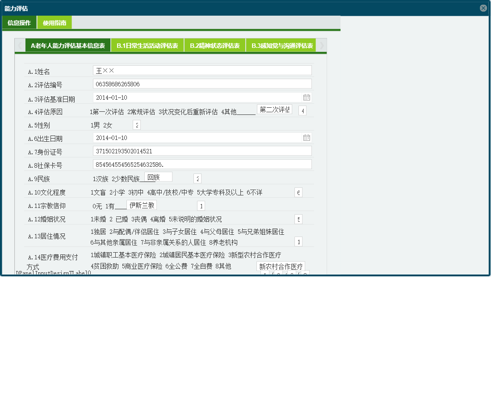Viewport: 491px width, 419px height.
Task: Click the left arrow to scroll tabs
Action: click(x=20, y=45)
